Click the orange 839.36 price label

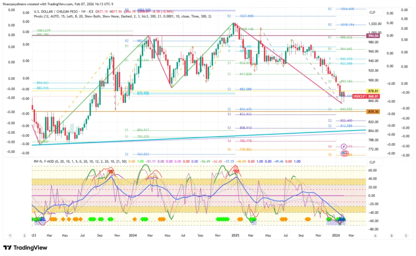tap(373, 111)
